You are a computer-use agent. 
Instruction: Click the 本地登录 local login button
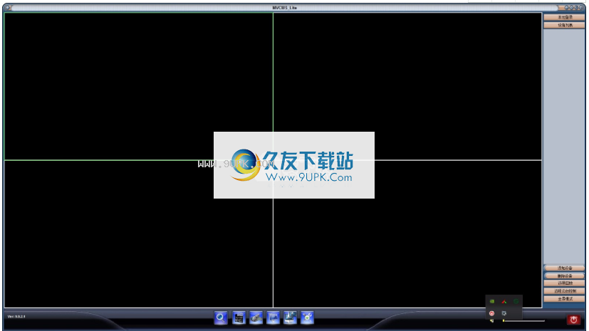pyautogui.click(x=565, y=17)
